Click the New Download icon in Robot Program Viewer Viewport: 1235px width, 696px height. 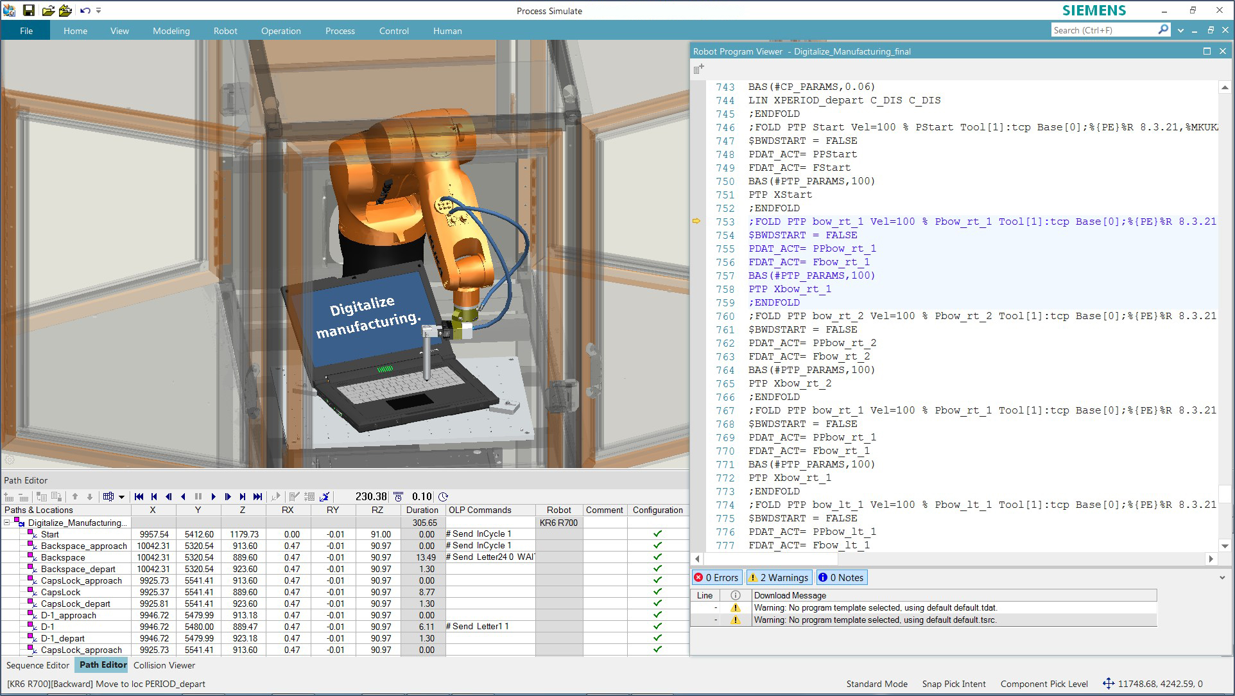pyautogui.click(x=699, y=69)
